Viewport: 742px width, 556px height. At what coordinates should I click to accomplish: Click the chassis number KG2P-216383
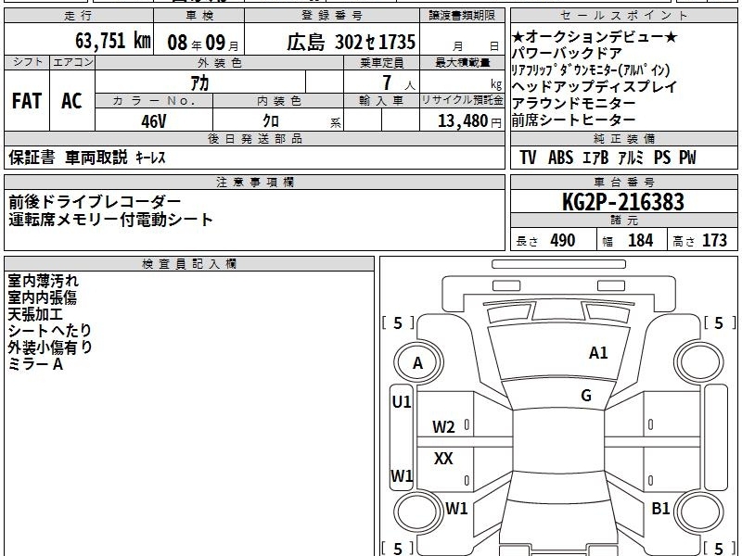(x=623, y=202)
